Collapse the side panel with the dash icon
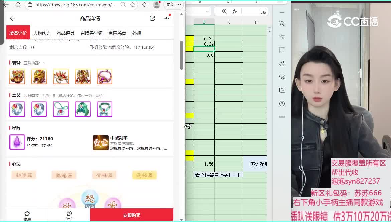This screenshot has width=391, height=222. coord(282,12)
